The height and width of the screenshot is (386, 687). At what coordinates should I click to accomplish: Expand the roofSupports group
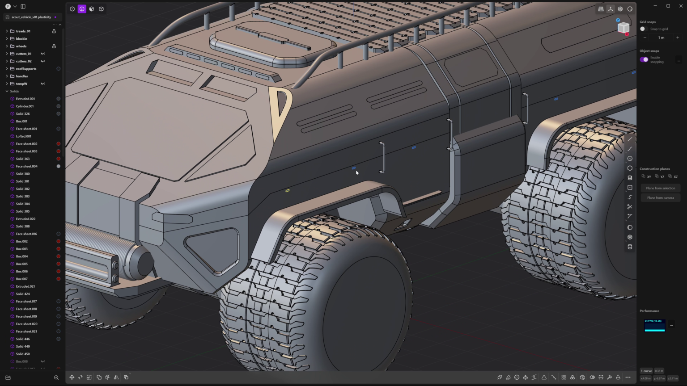tap(7, 69)
